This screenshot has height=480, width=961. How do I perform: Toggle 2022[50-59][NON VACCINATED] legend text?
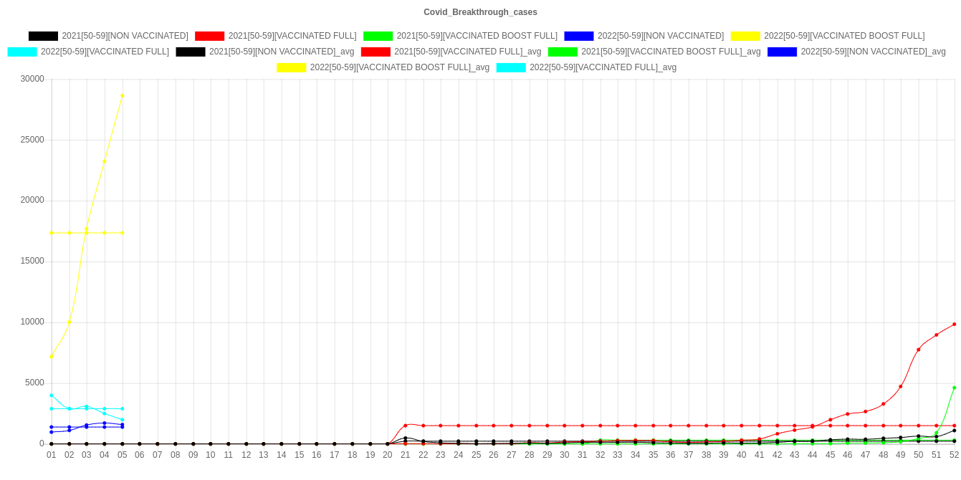[x=660, y=36]
